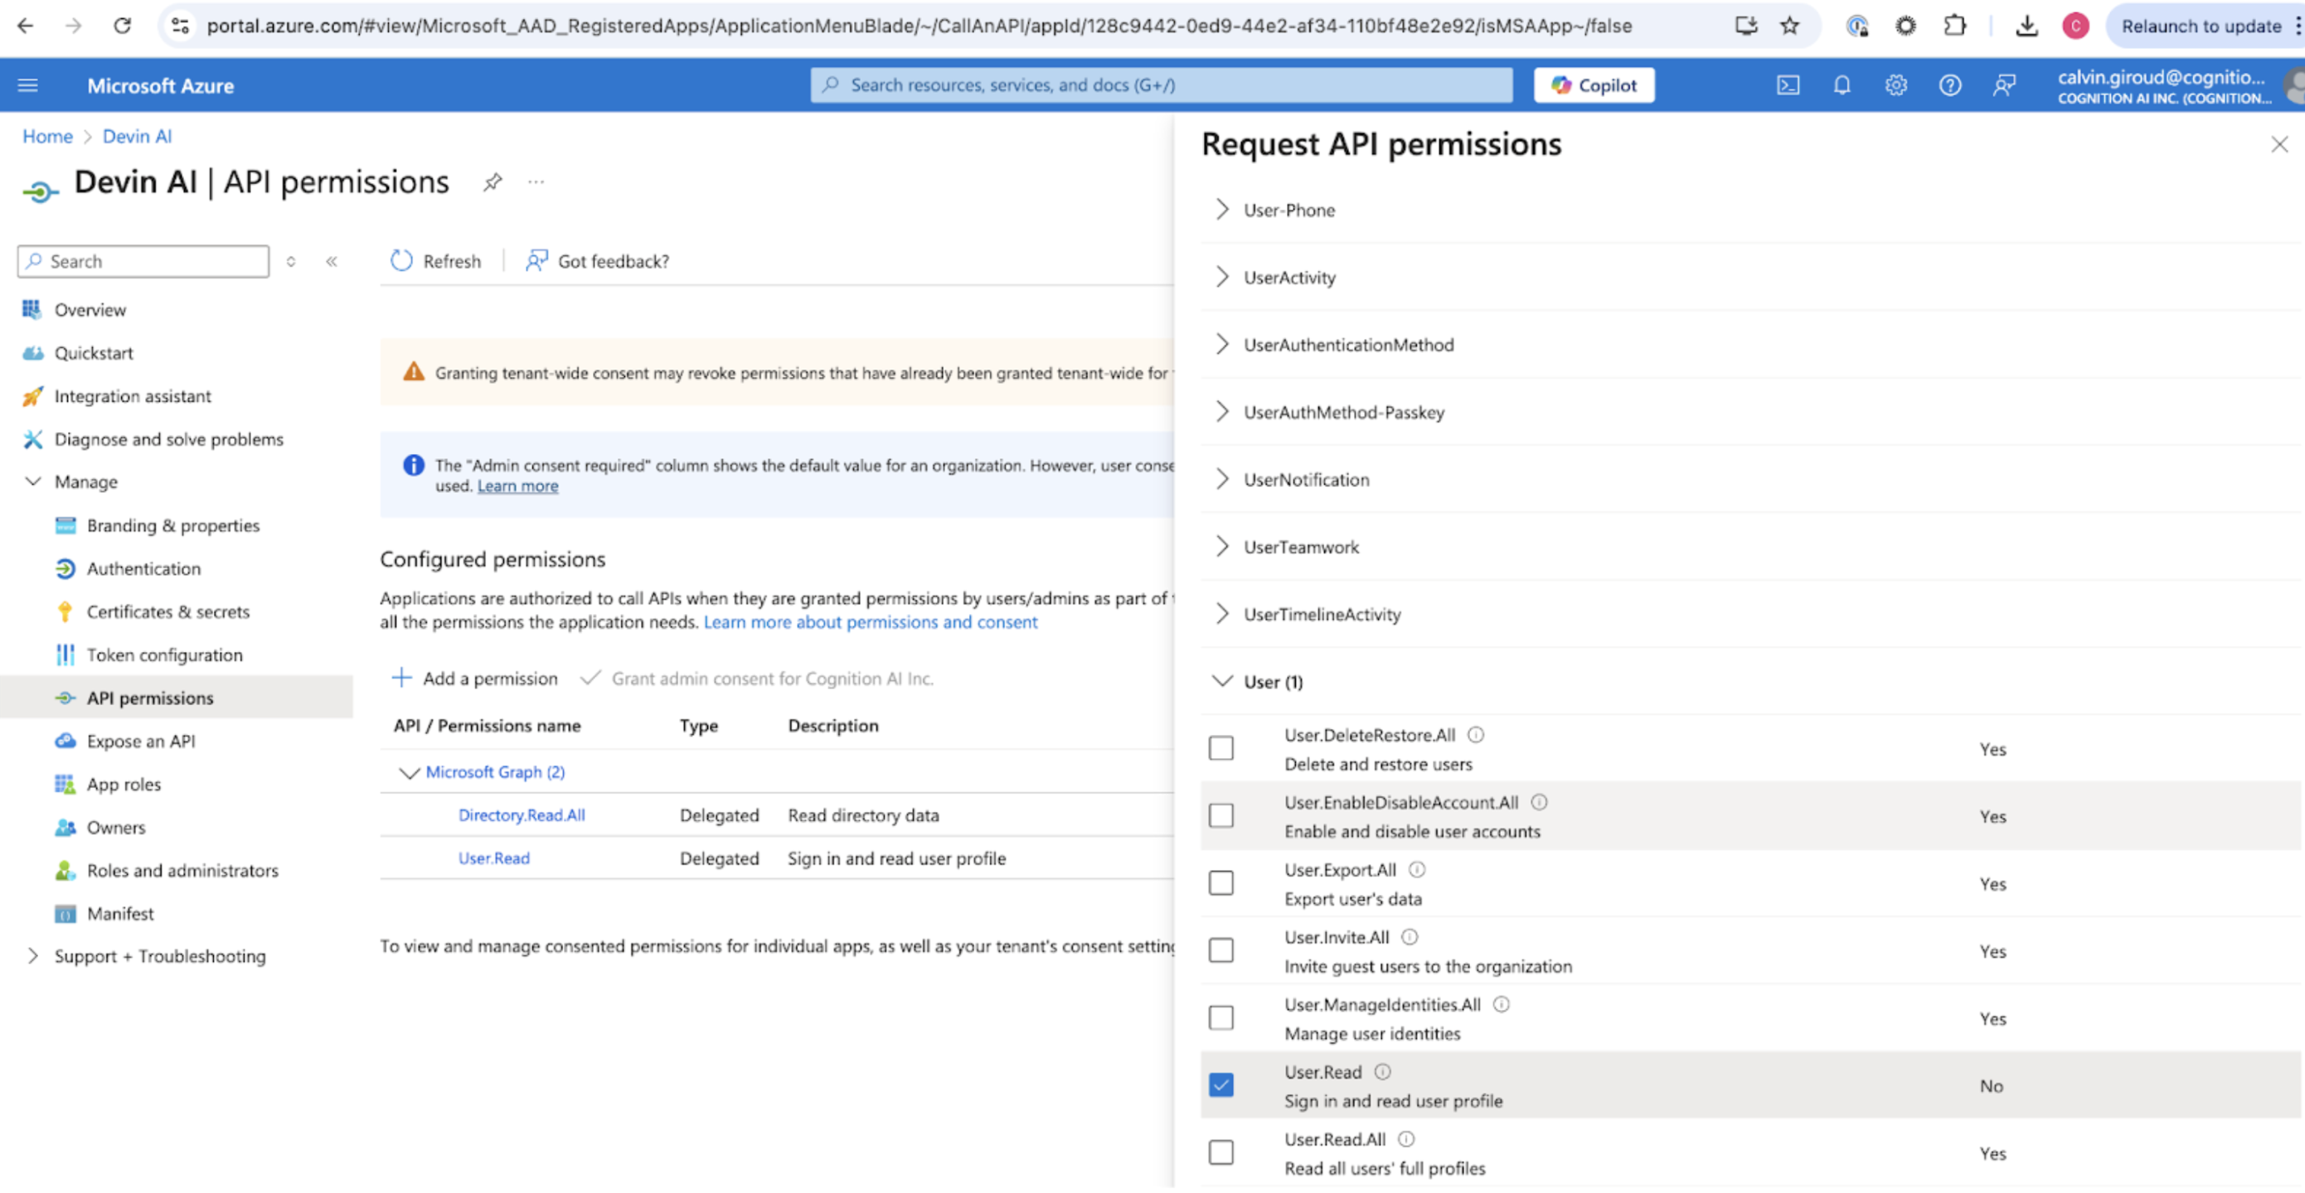Collapse the sidebar with double chevron
2305x1193 pixels.
(332, 261)
